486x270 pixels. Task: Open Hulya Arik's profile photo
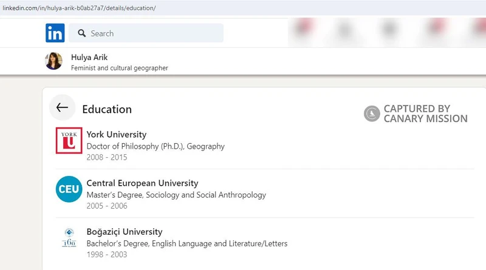pos(53,61)
